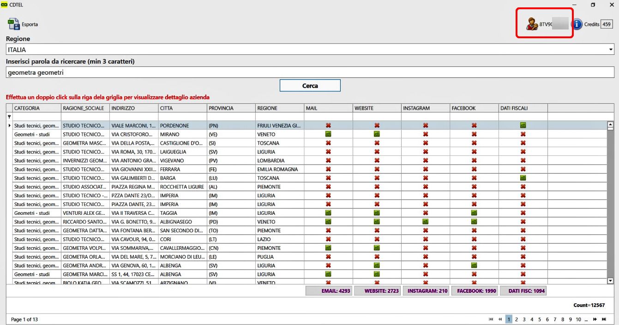619x325 pixels.
Task: Click the EMAIL: 4293 summary button
Action: pyautogui.click(x=330, y=291)
